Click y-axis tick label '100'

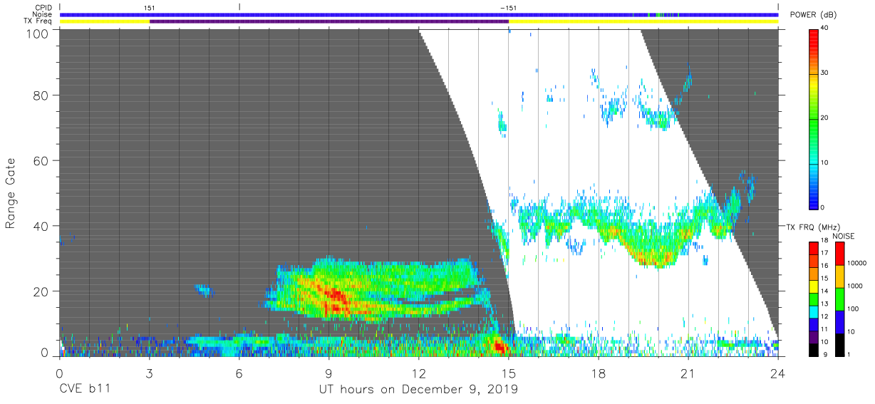pyautogui.click(x=36, y=33)
